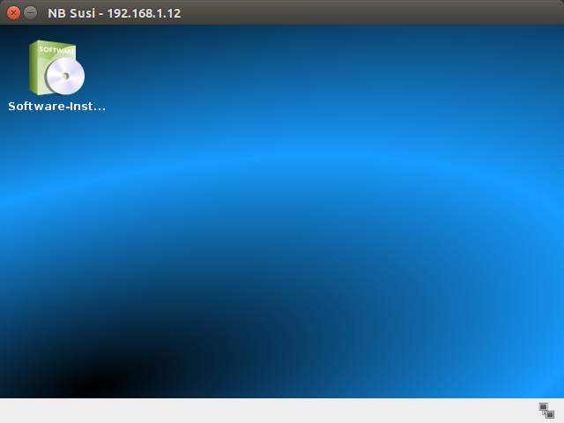The height and width of the screenshot is (423, 564).
Task: Select the Software-Inst... desktop icon
Action: point(56,69)
